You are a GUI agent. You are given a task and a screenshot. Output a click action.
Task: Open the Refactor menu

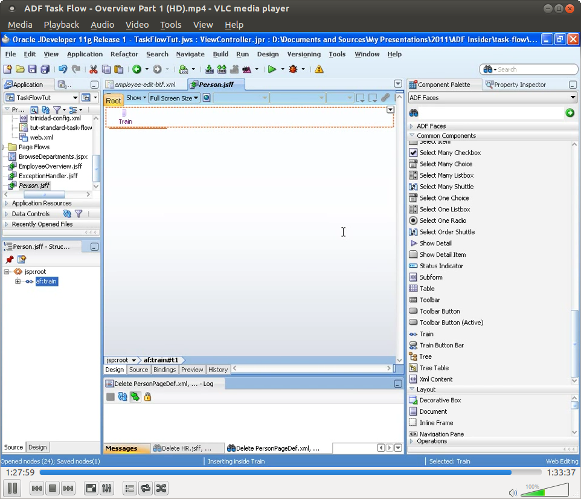[124, 54]
